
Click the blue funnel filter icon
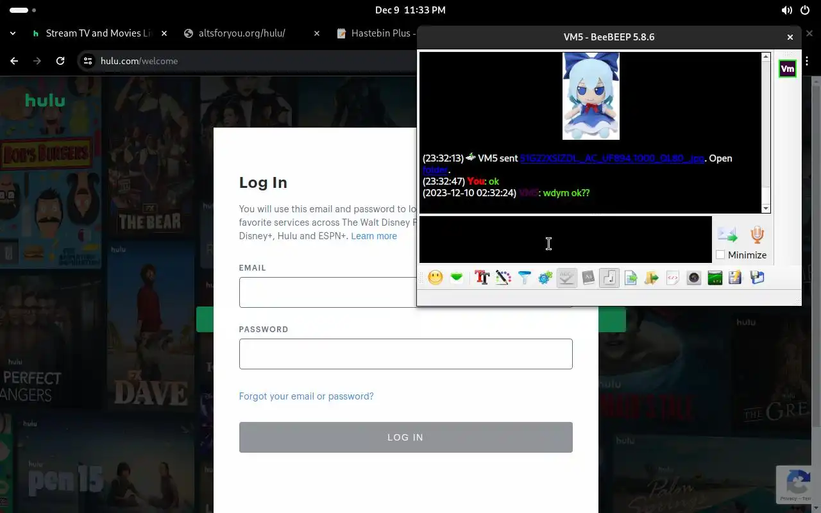coord(524,278)
